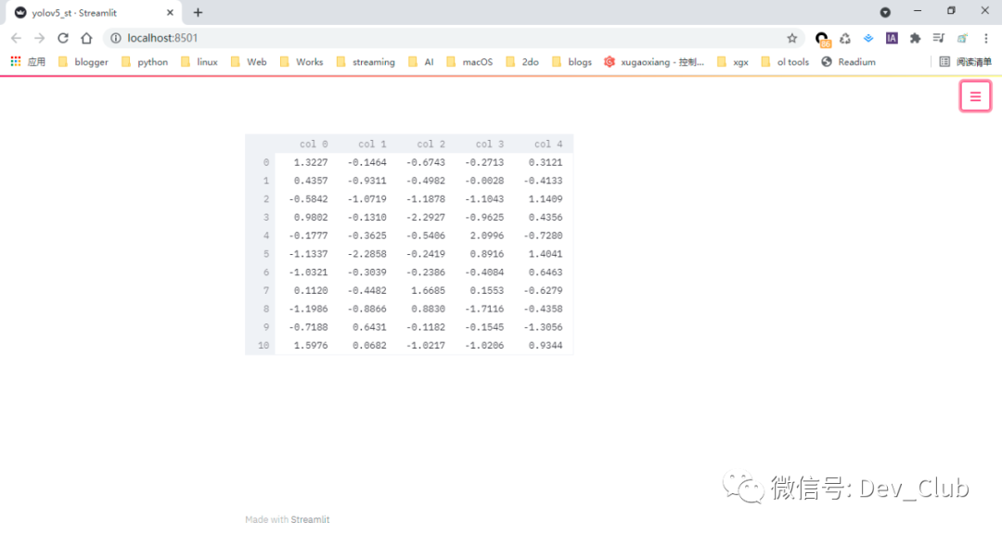Go to browser home page icon
1002x533 pixels.
(86, 38)
